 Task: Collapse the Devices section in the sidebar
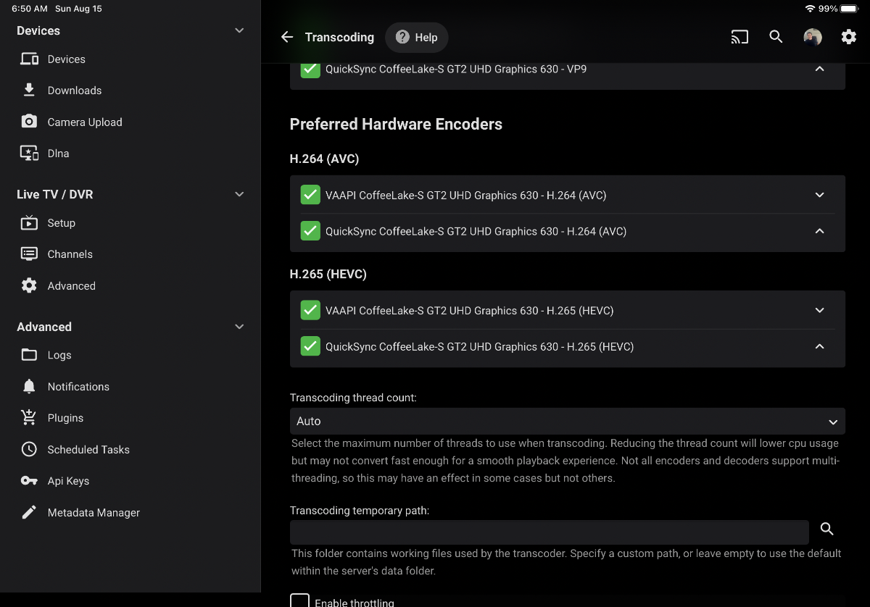239,30
